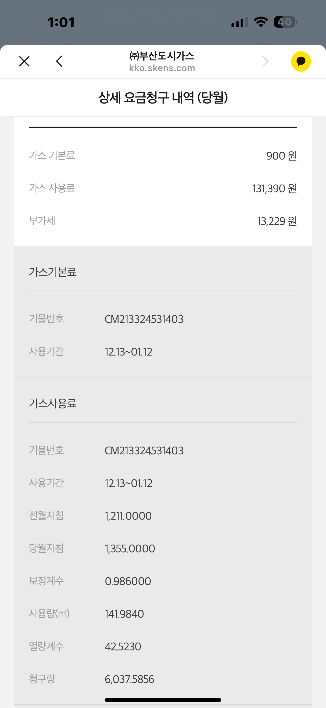This screenshot has width=326, height=708.
Task: Tap the kko.skens.com URL text
Action: pyautogui.click(x=162, y=68)
